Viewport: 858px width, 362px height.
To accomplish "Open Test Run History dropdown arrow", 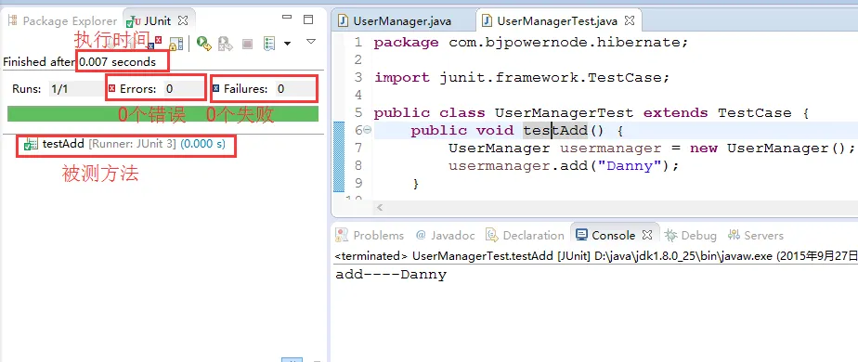I will click(287, 44).
